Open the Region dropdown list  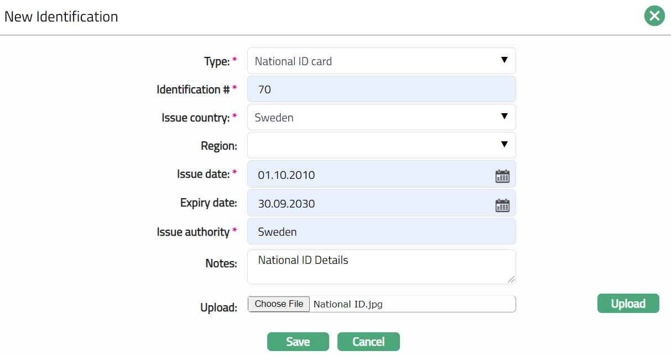tap(381, 145)
